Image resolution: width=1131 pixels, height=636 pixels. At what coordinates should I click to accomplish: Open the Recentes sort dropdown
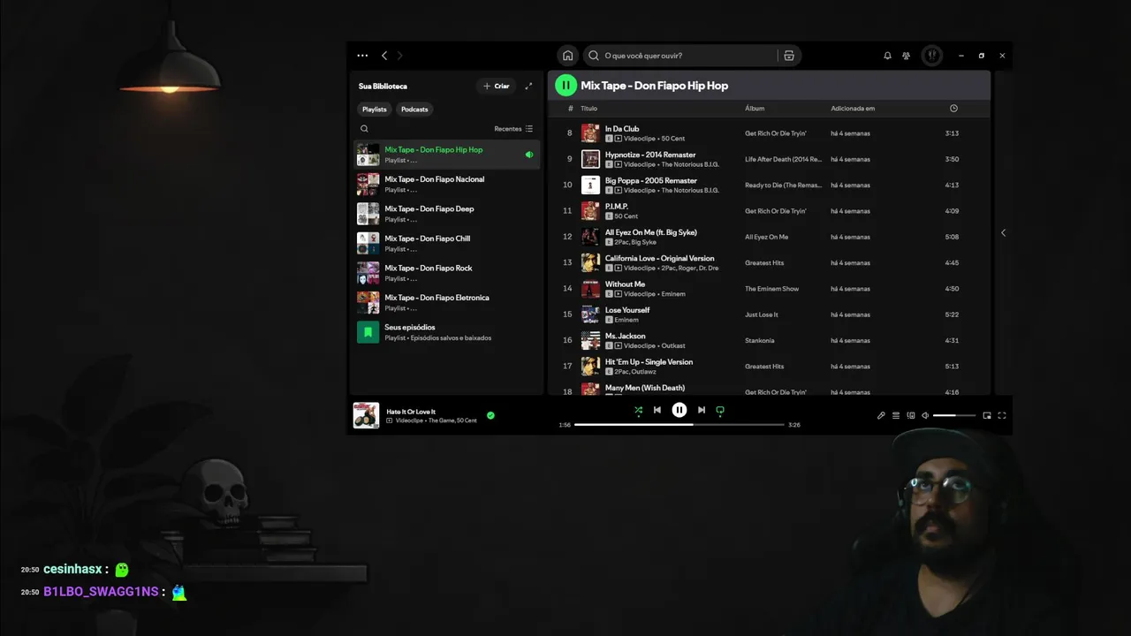coord(513,129)
